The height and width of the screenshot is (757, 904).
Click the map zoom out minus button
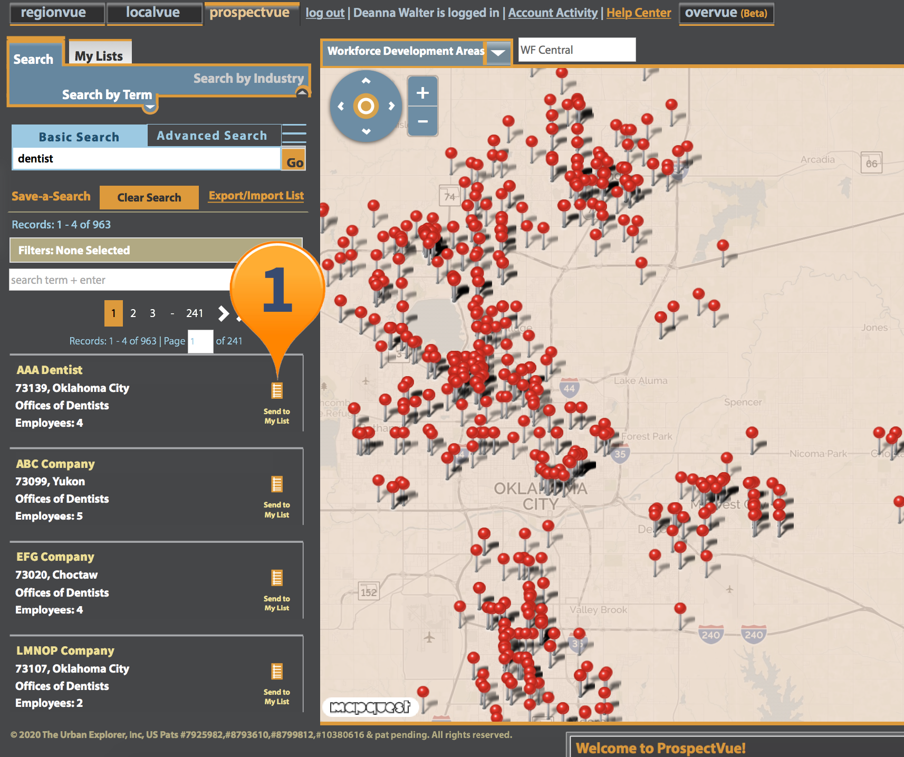(422, 121)
